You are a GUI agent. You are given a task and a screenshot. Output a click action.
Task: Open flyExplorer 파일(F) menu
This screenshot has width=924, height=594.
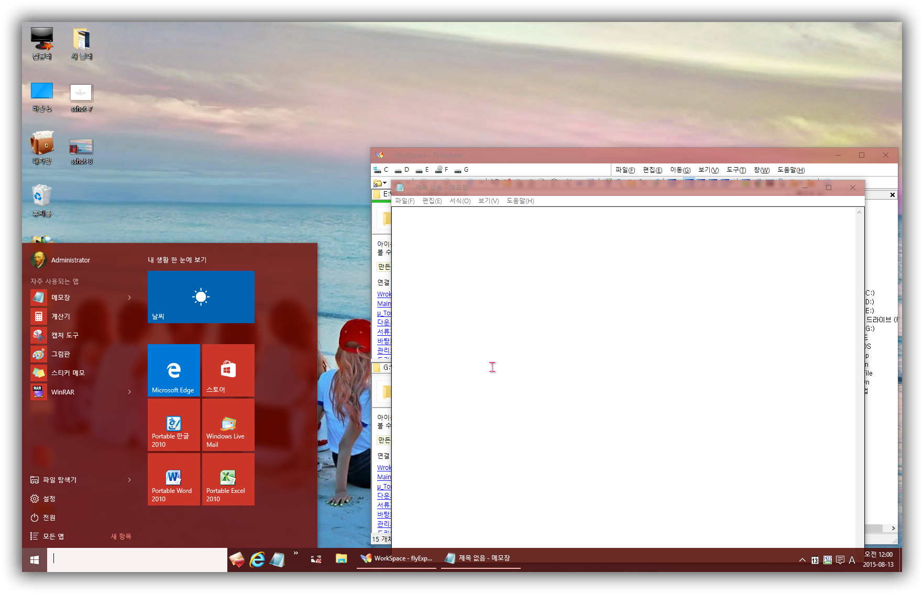(625, 170)
